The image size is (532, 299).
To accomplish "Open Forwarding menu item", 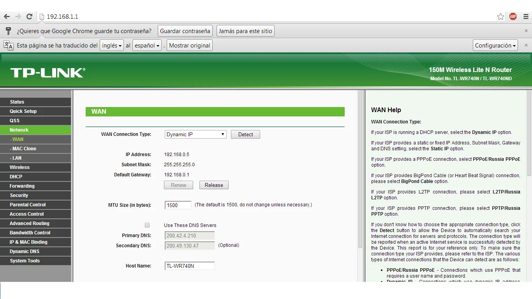I will point(35,186).
